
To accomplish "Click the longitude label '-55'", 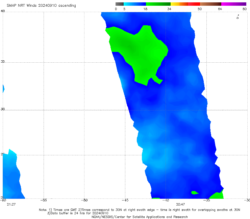I will tap(44, 200).
